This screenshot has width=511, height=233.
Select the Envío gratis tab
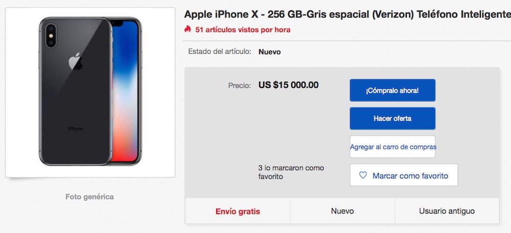[x=238, y=211]
